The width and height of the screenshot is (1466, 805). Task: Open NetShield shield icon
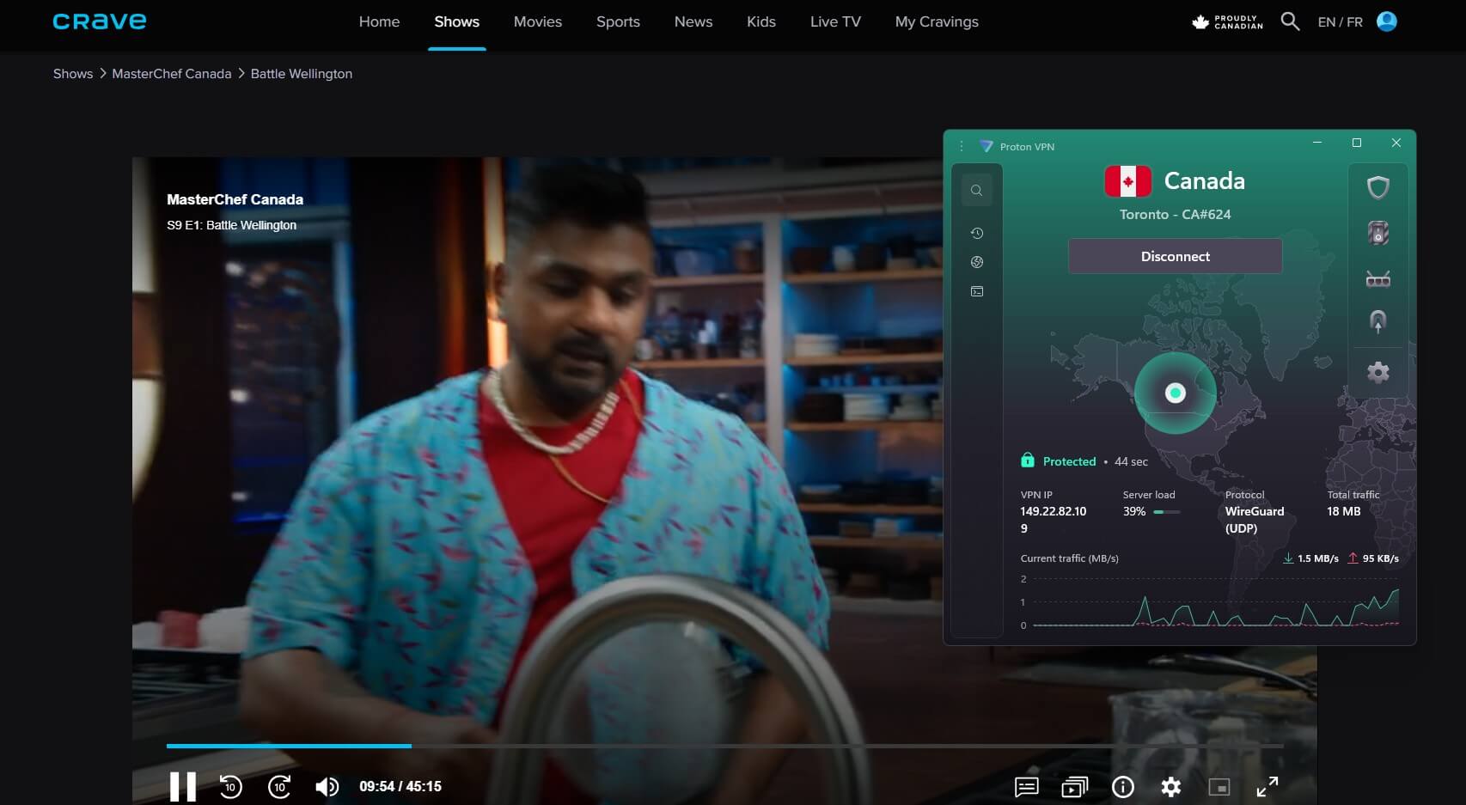point(1378,187)
